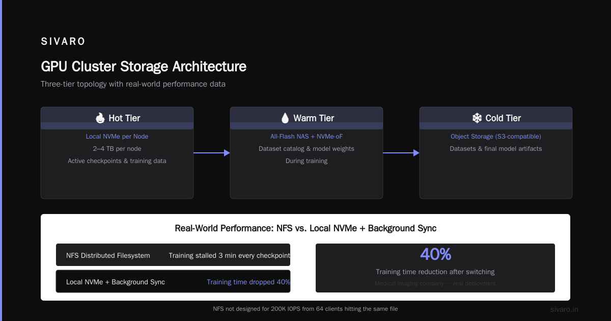Click the snowflake icon beside Cold Tier
This screenshot has height=321, width=611.
click(477, 118)
